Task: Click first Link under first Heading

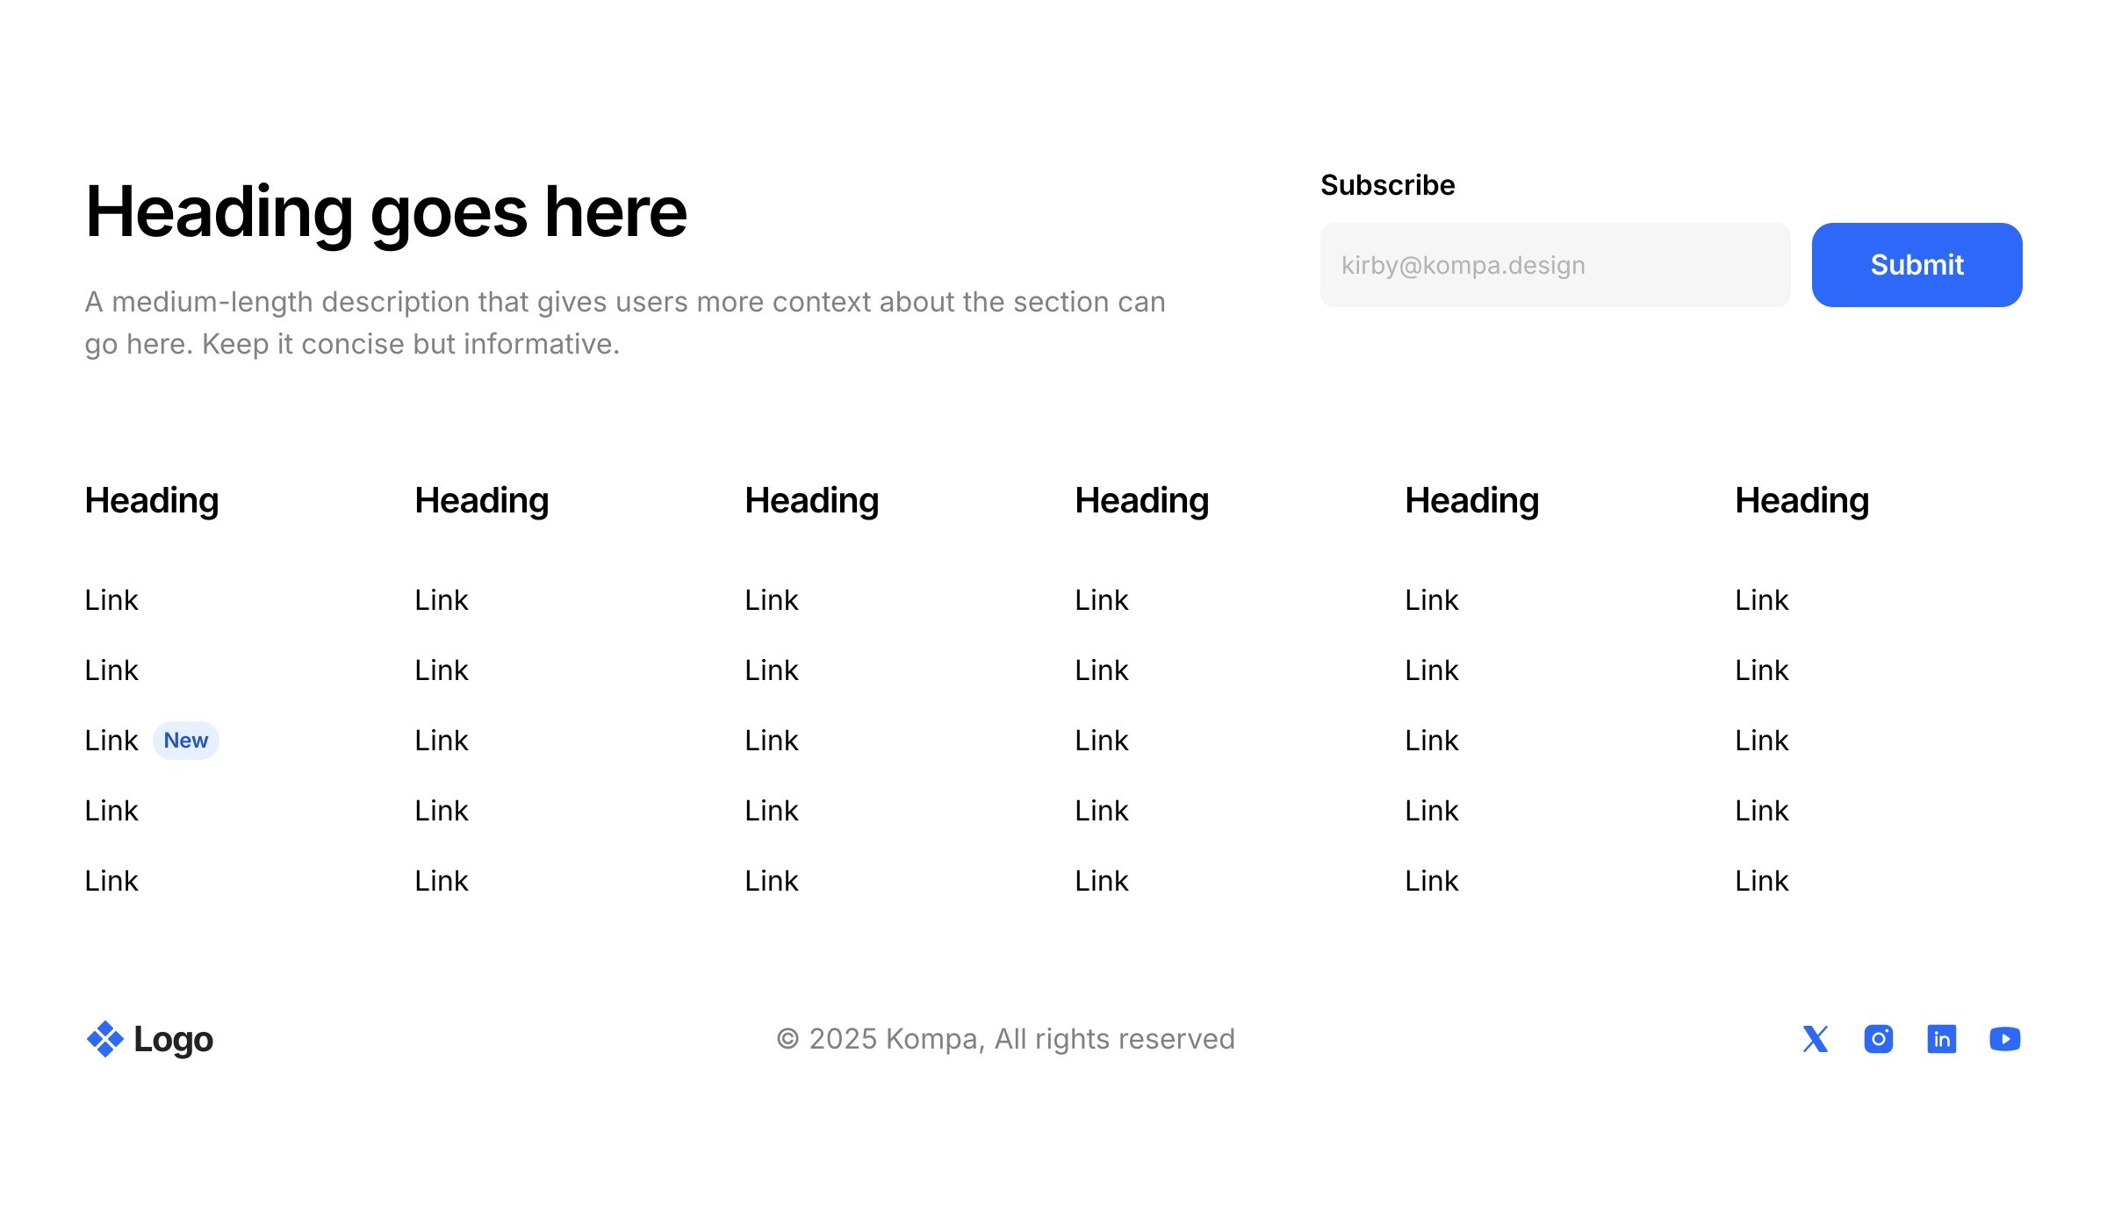Action: 111,600
